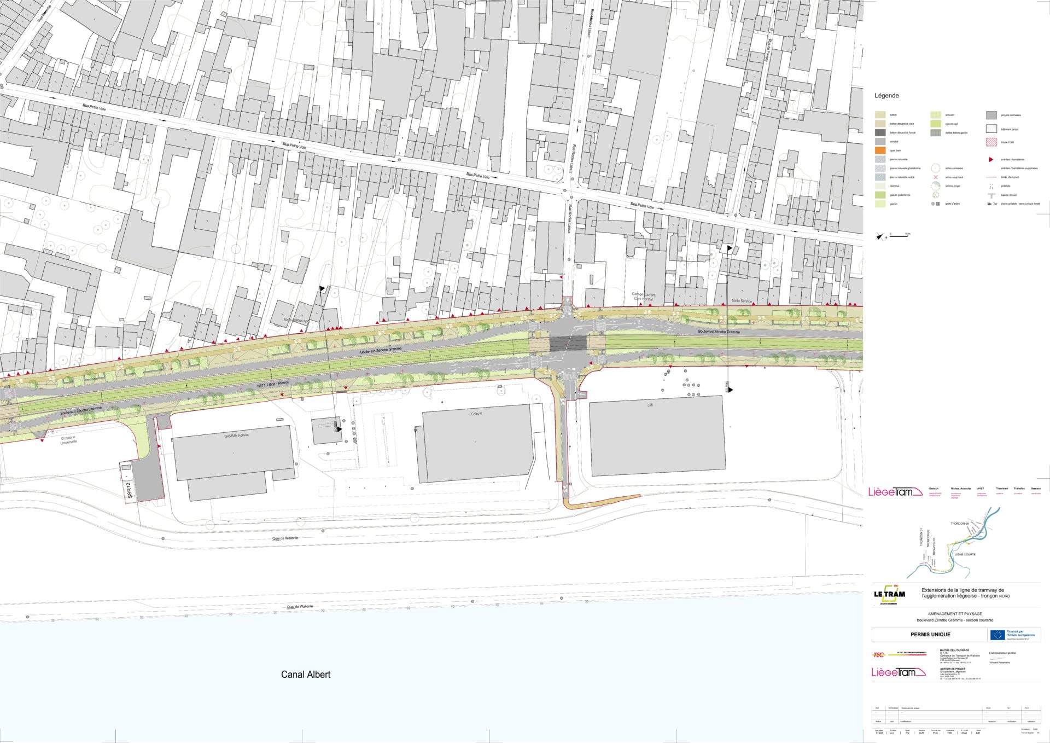Click the LE TRAM logo
The width and height of the screenshot is (1050, 743).
[889, 595]
